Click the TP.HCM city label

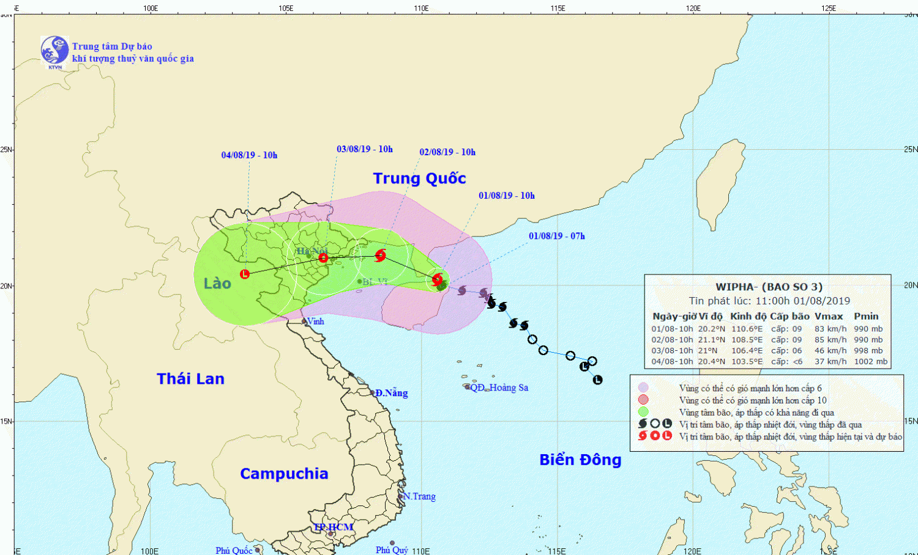pos(334,527)
